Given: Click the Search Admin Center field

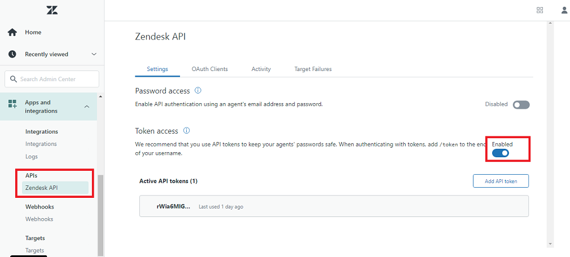Looking at the screenshot, I should click(x=52, y=79).
